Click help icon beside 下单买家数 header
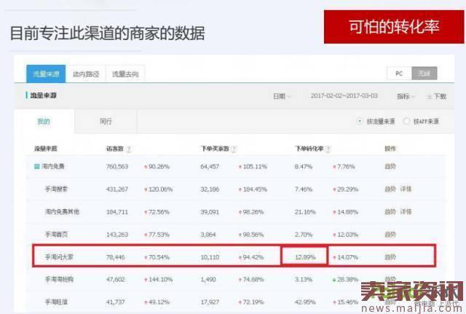 point(234,149)
